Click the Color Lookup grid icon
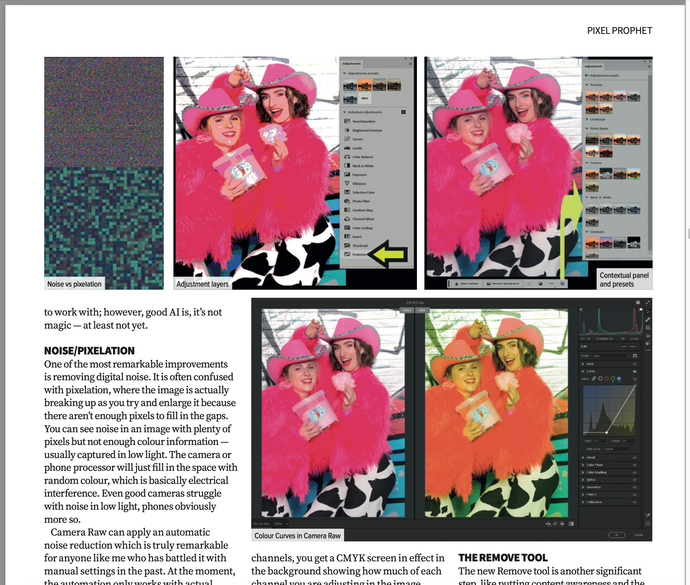 click(347, 227)
